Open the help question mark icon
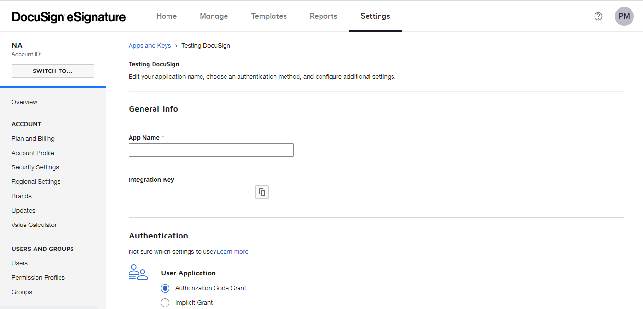The image size is (643, 309). click(598, 16)
